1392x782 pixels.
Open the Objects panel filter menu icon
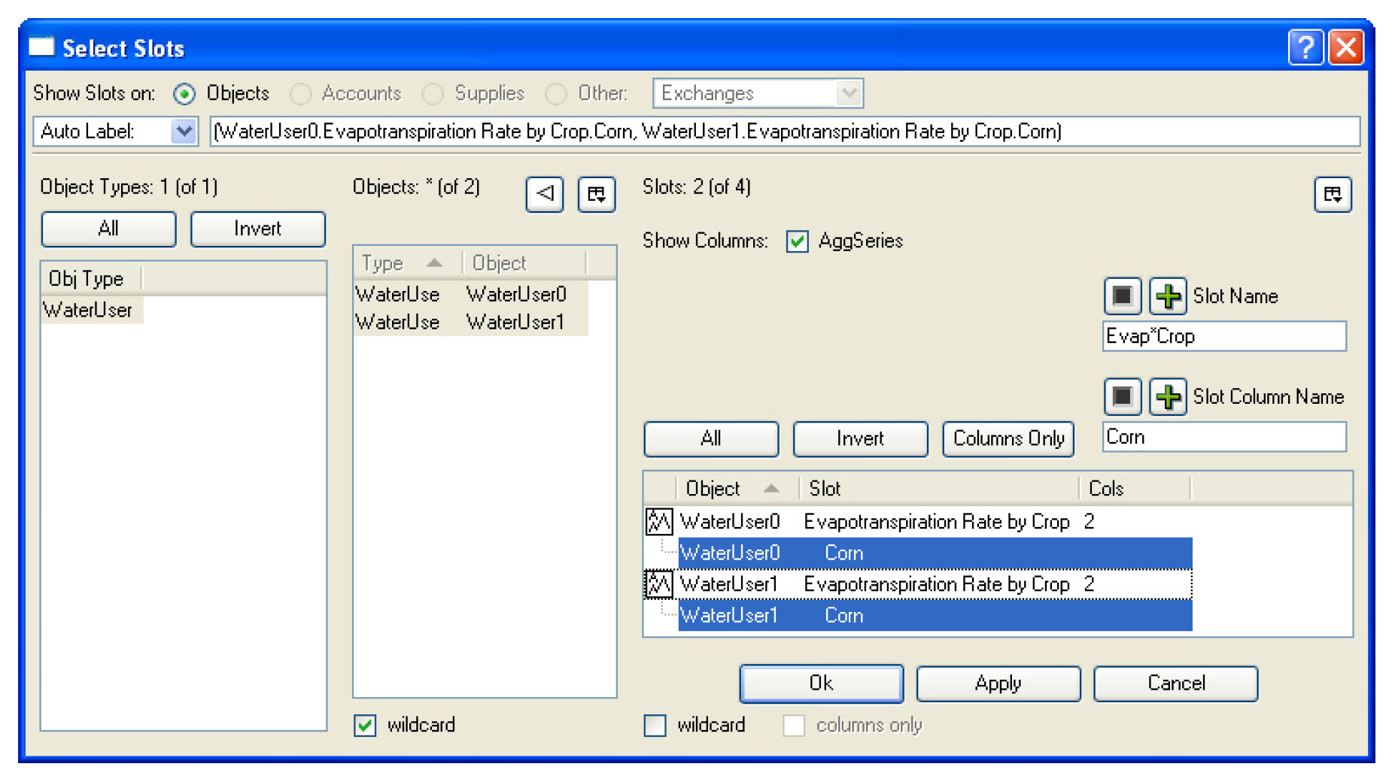pyautogui.click(x=597, y=195)
